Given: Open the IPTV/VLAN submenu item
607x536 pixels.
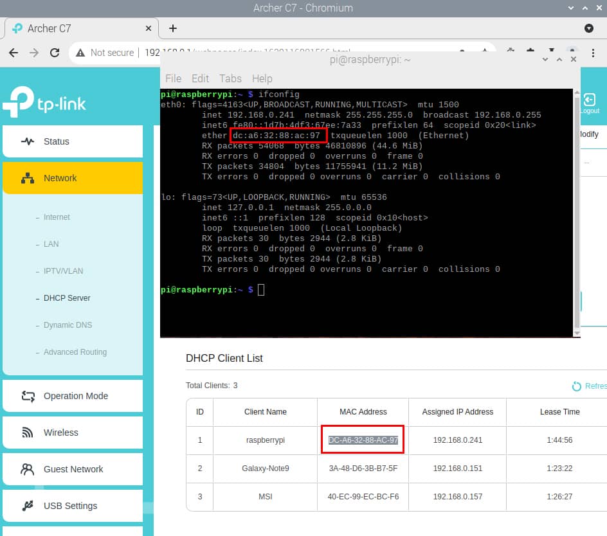Looking at the screenshot, I should coord(63,271).
